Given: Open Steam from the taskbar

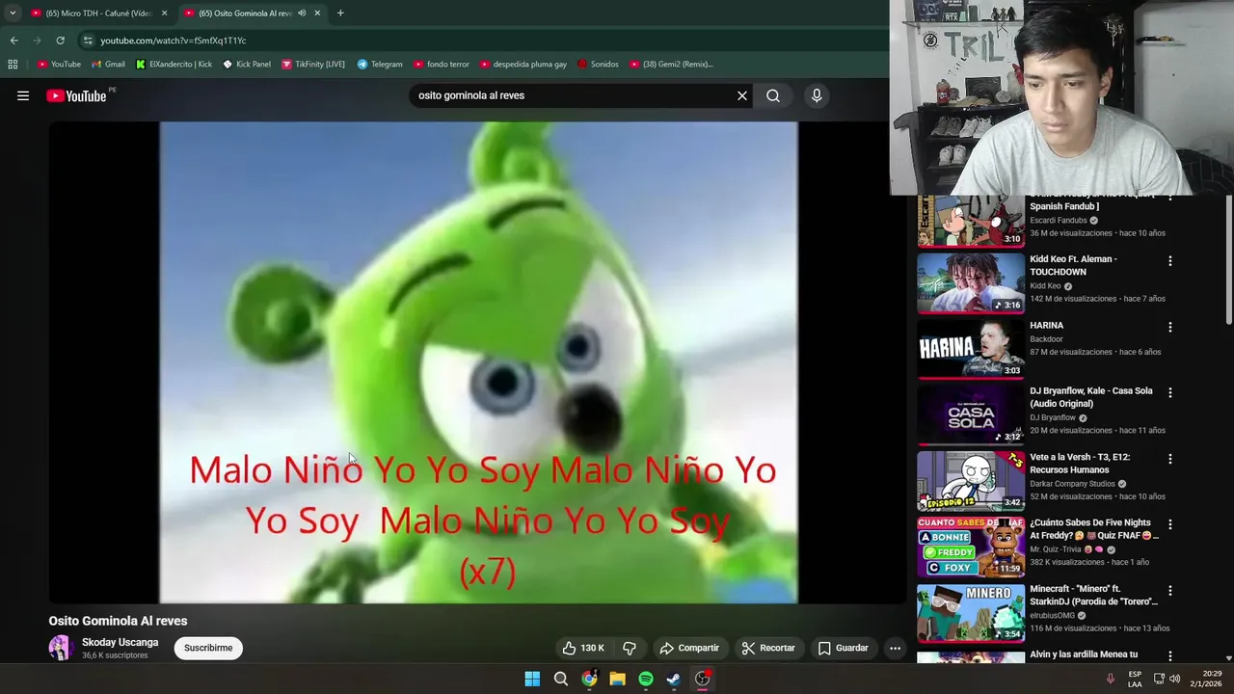Looking at the screenshot, I should click(x=674, y=679).
